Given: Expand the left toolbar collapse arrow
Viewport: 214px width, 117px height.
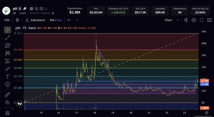Looking at the screenshot, I should pos(13,109).
